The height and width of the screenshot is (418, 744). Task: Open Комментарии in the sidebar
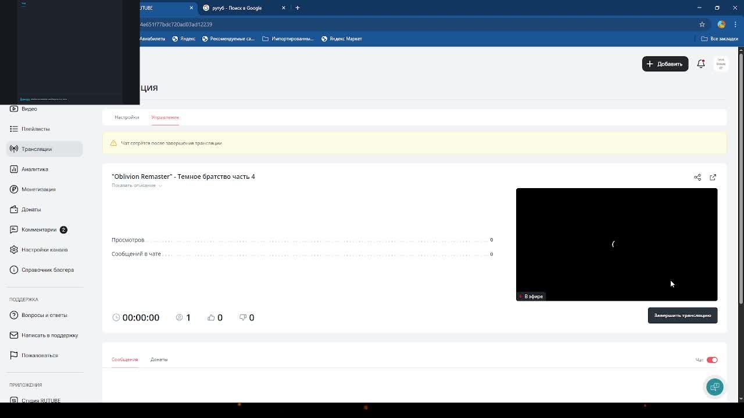click(38, 229)
